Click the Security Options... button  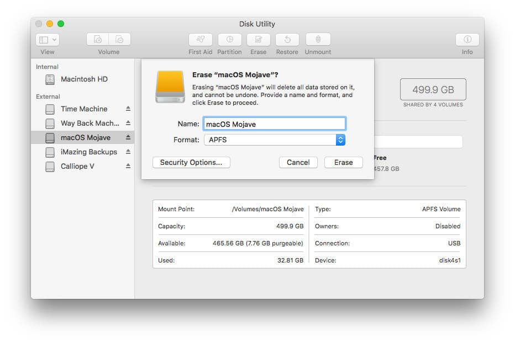191,162
